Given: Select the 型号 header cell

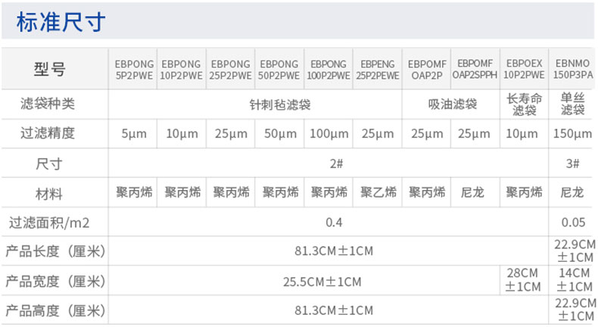Looking at the screenshot, I should (x=50, y=70).
